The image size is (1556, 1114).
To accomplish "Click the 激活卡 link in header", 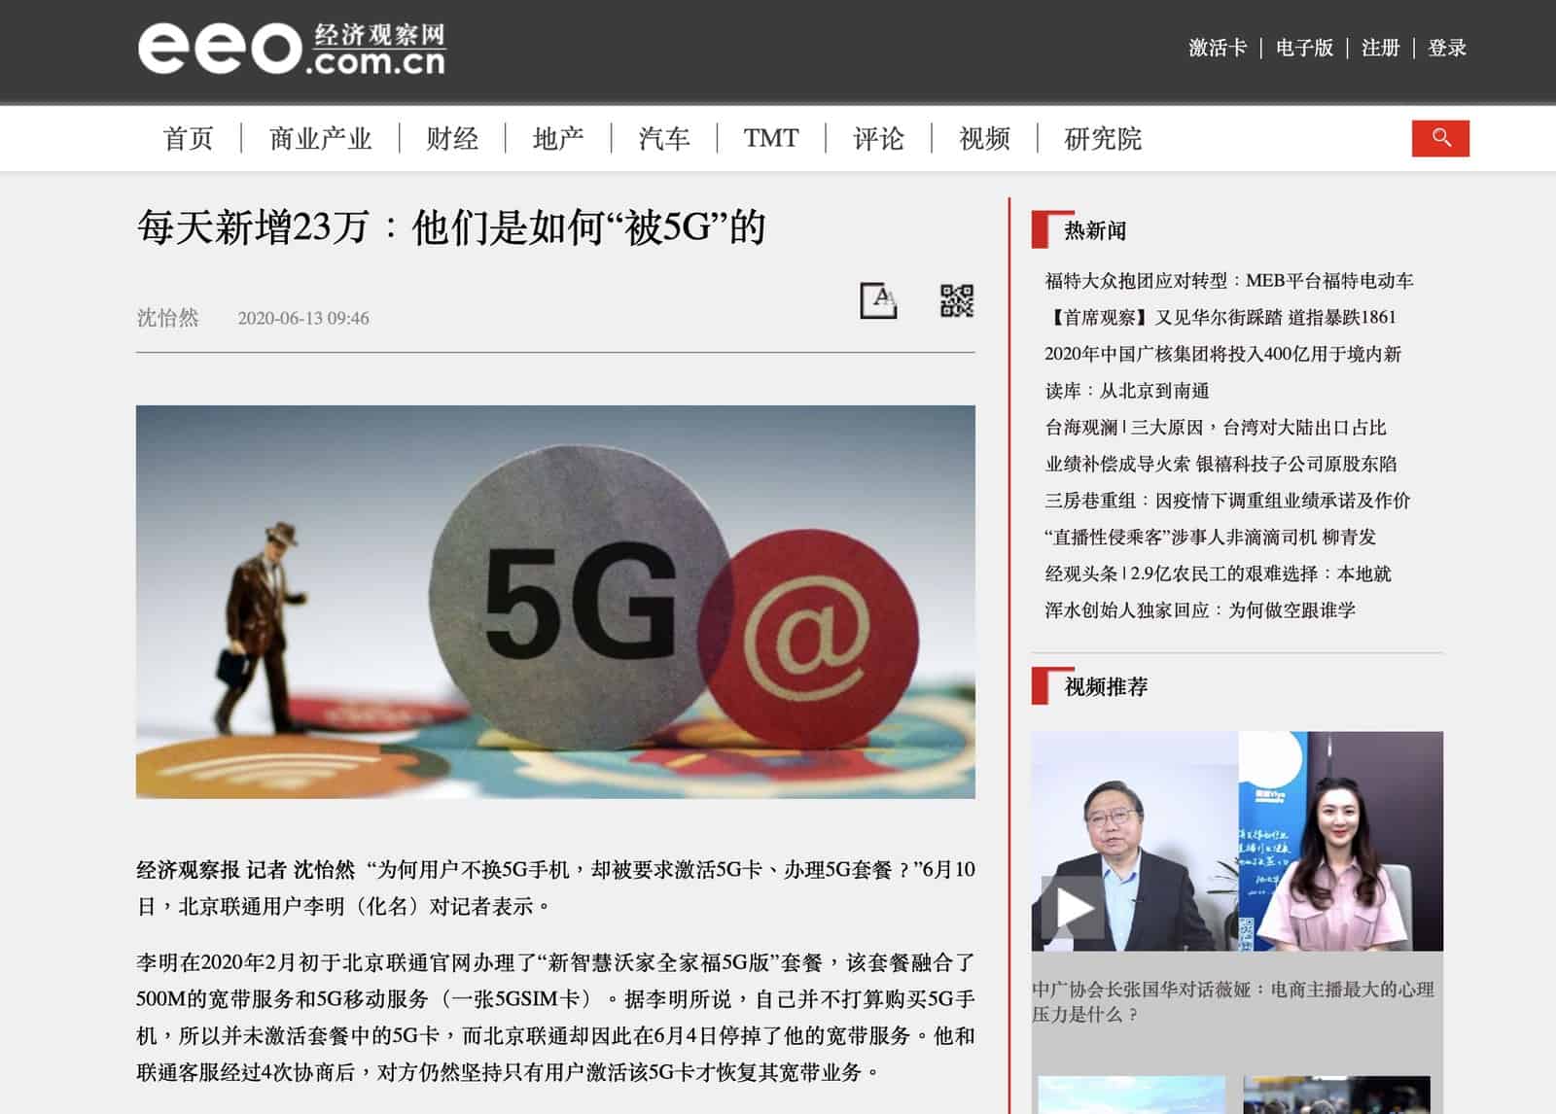I will coord(1218,48).
